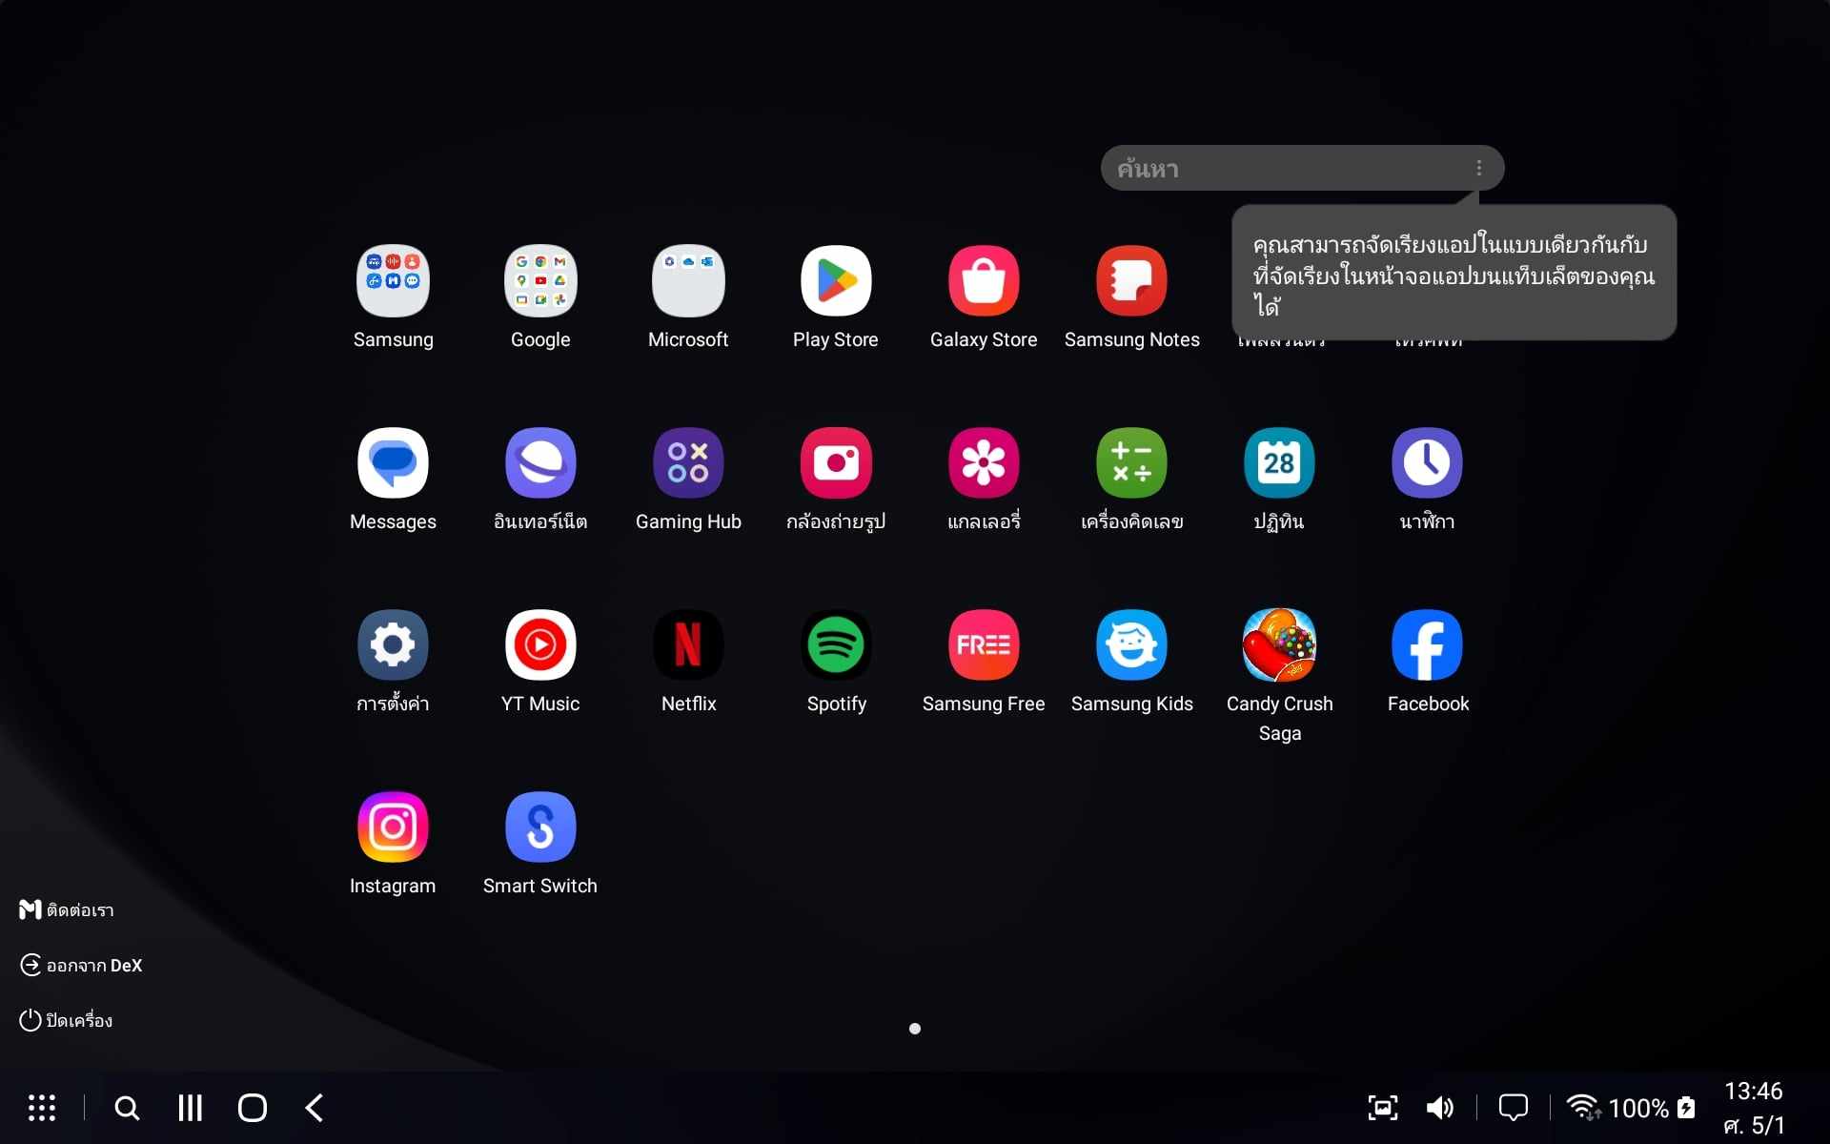Open the Messages app
The height and width of the screenshot is (1144, 1830).
point(393,463)
